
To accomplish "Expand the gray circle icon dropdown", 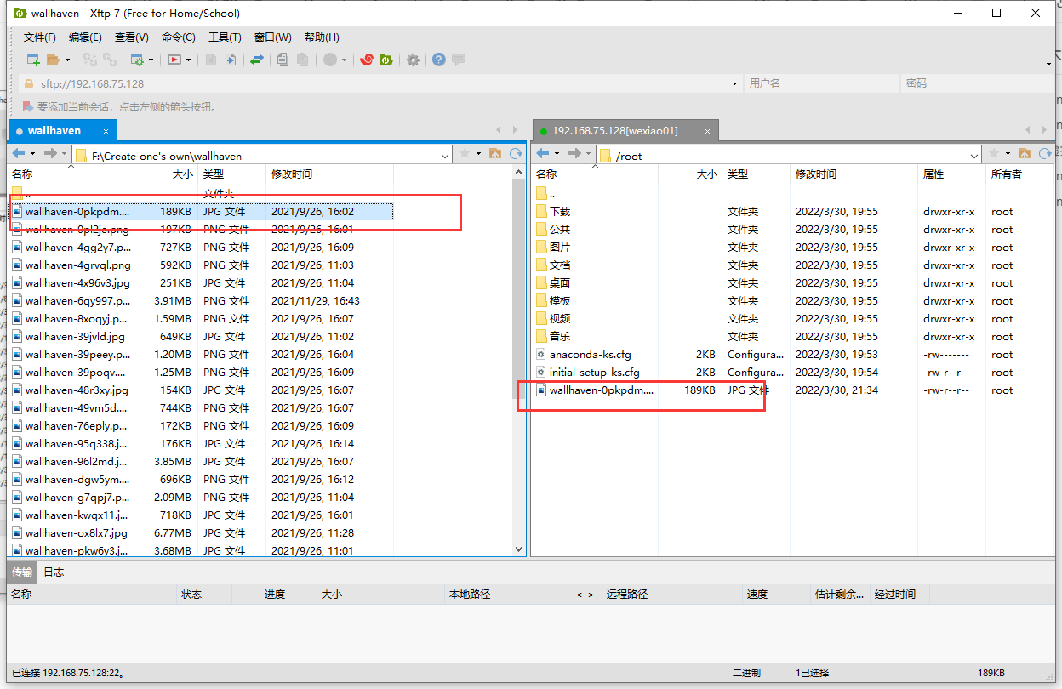I will pyautogui.click(x=345, y=60).
